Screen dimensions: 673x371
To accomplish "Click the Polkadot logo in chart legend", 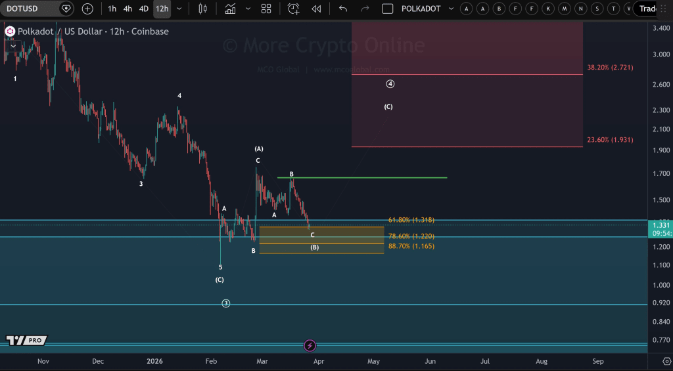I will pos(10,32).
